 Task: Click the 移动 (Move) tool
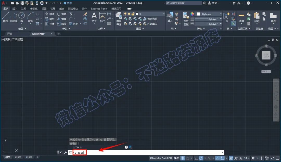tap(50, 14)
